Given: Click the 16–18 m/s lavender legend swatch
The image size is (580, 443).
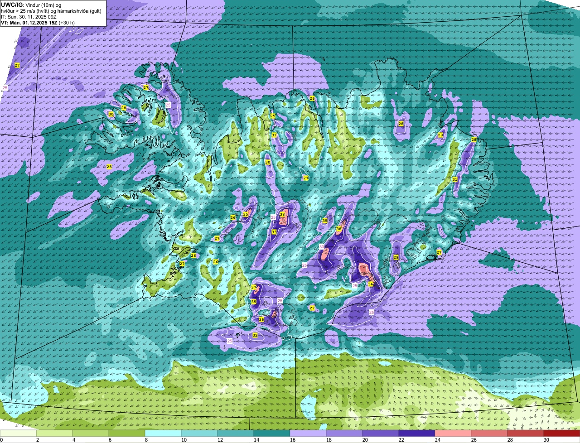Looking at the screenshot, I should pyautogui.click(x=308, y=433).
